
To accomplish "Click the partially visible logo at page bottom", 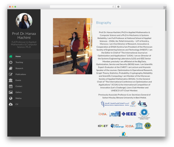I will click(x=124, y=134).
